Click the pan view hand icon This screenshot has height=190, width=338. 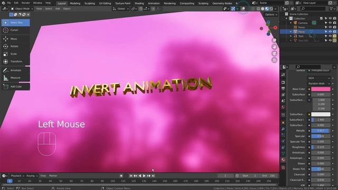[274, 47]
